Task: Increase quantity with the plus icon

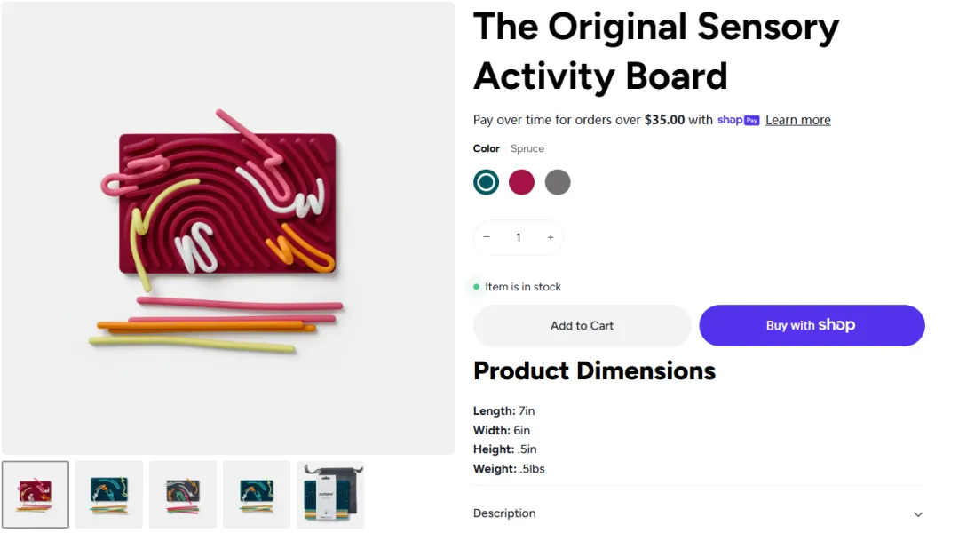Action: 551,237
